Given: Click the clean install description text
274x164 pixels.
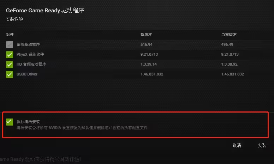Looking at the screenshot, I should (82, 128).
